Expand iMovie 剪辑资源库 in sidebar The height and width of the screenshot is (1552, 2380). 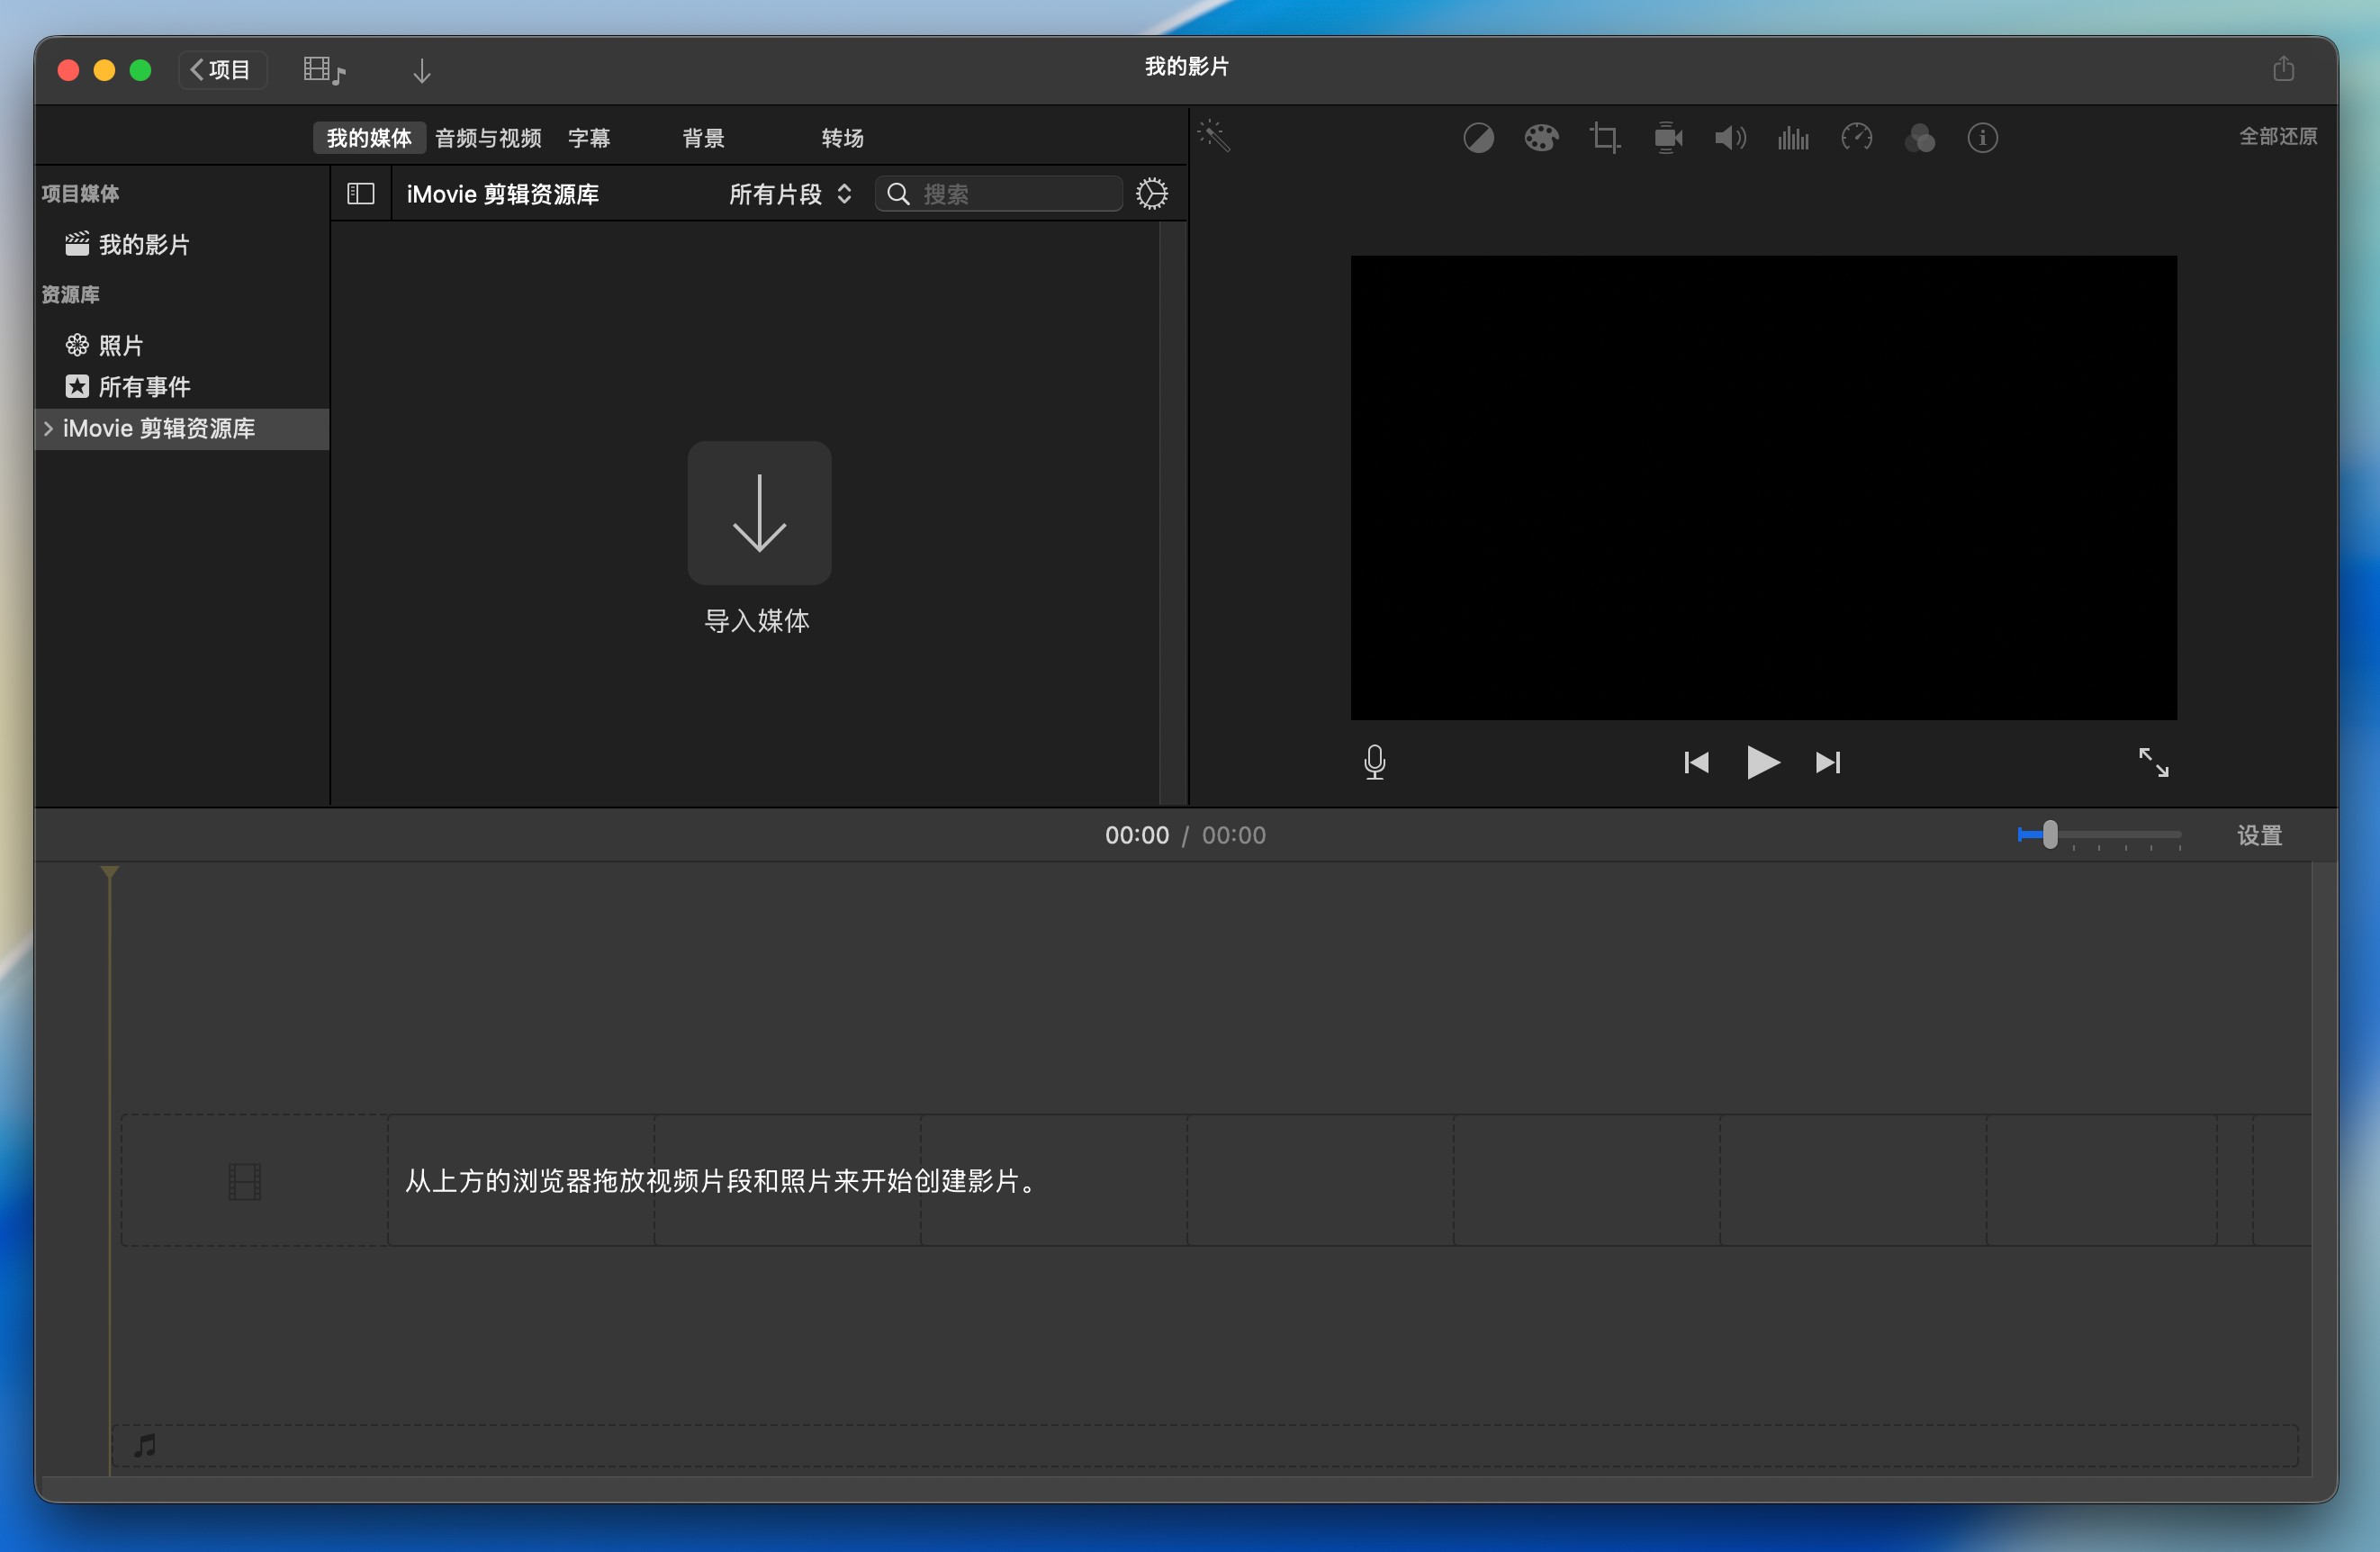click(48, 429)
